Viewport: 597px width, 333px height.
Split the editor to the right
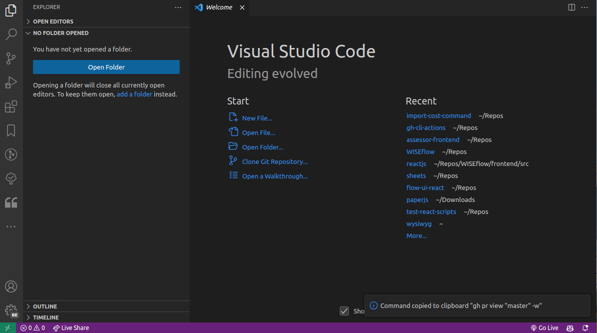point(571,7)
